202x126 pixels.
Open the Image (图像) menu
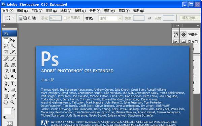[37, 11]
